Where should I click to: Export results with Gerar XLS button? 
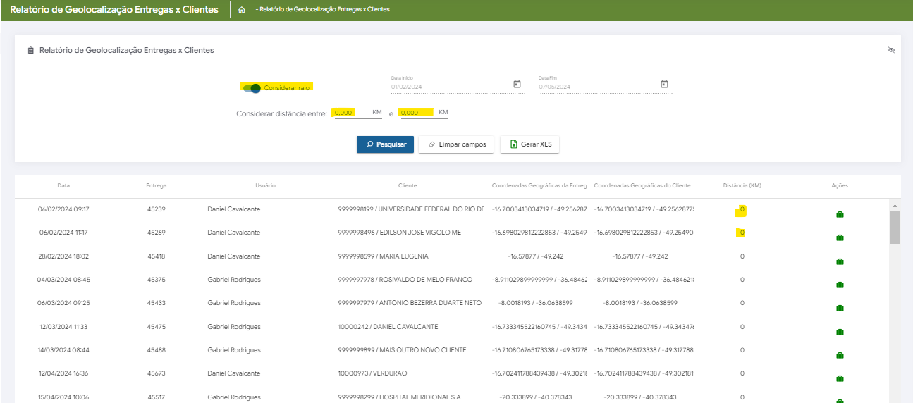point(529,144)
